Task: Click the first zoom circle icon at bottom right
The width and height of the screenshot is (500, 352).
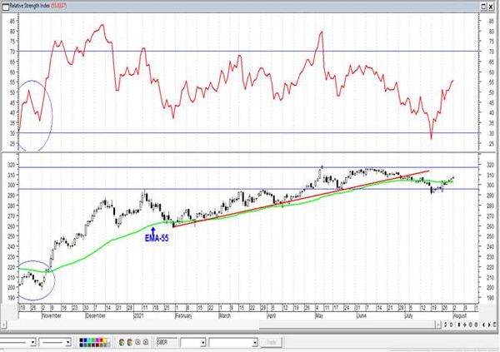Action: click(x=470, y=325)
